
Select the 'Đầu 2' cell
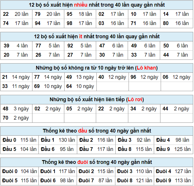(96, 140)
